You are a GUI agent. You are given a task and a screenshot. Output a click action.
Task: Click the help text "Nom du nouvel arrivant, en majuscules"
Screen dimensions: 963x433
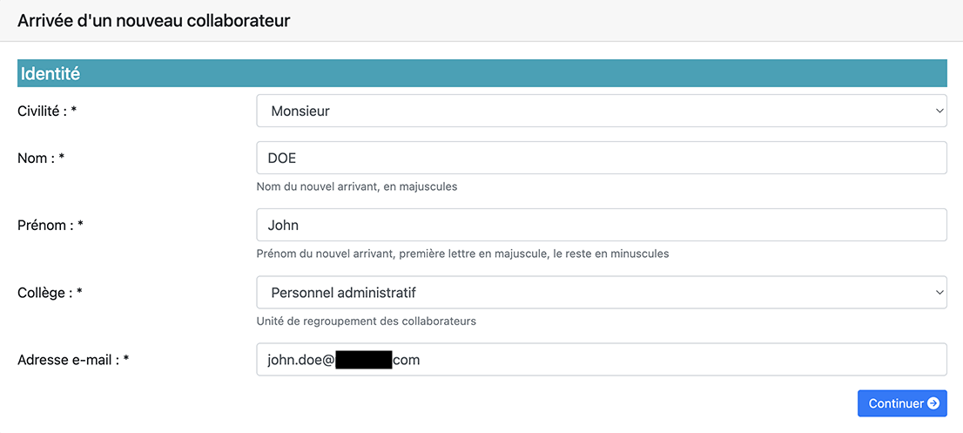[356, 186]
